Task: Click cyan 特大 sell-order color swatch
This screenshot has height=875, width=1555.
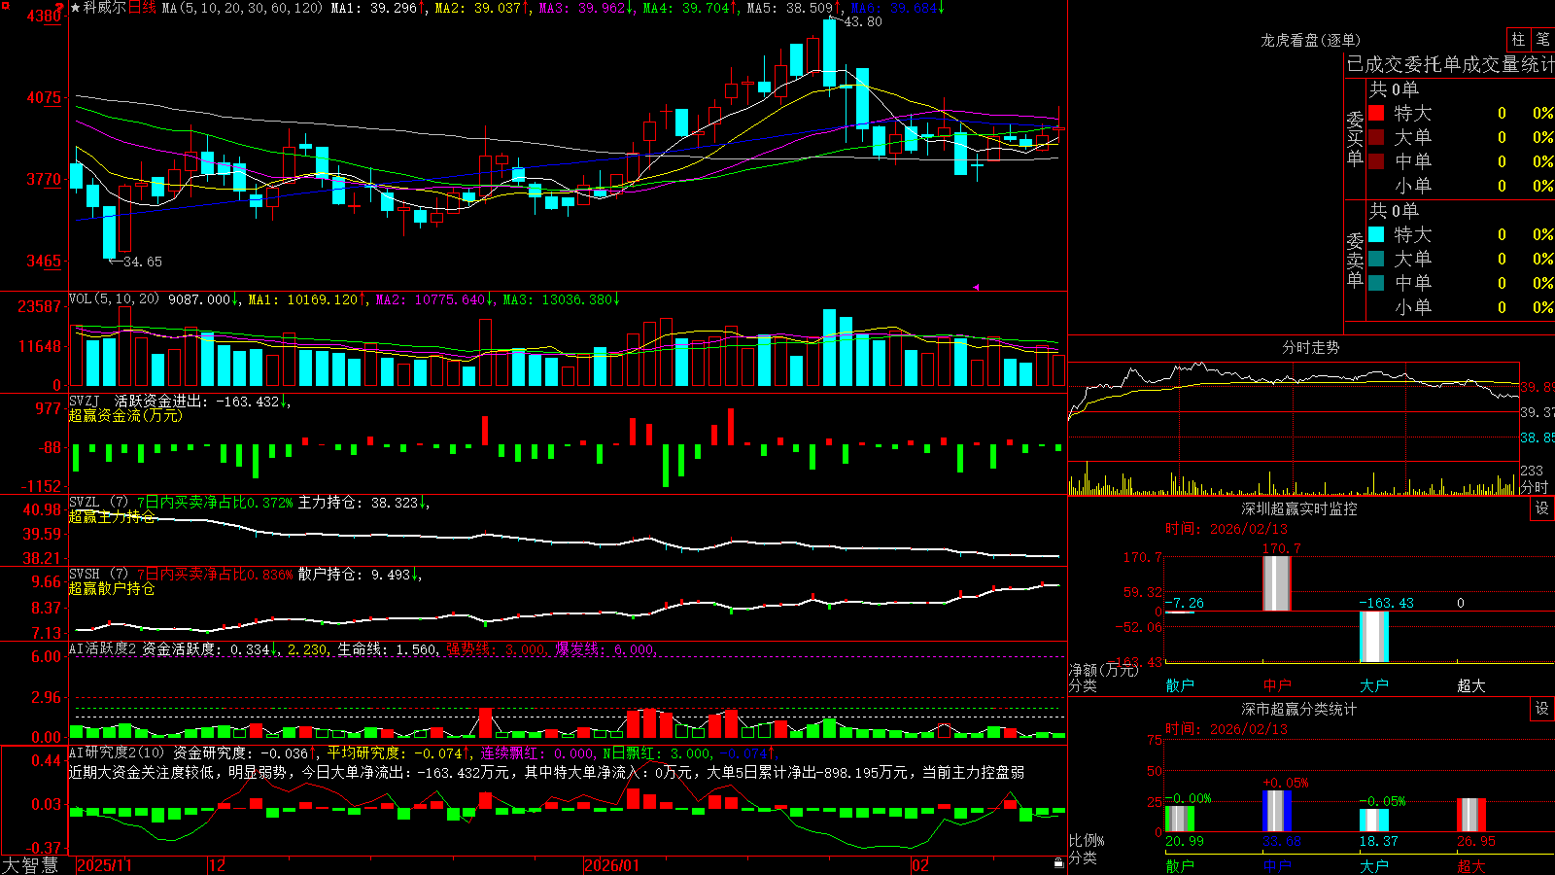Action: point(1376,234)
